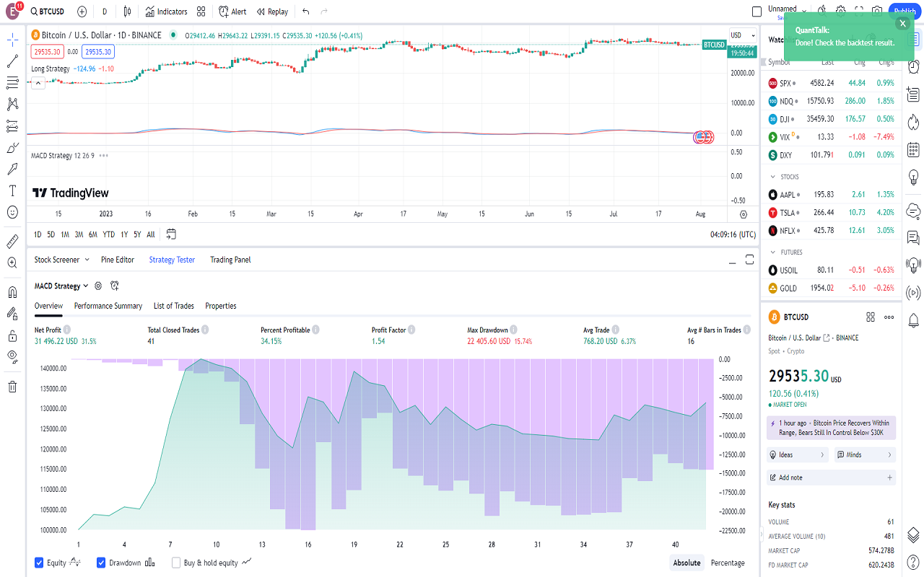
Task: Select the text annotation tool
Action: pyautogui.click(x=12, y=191)
